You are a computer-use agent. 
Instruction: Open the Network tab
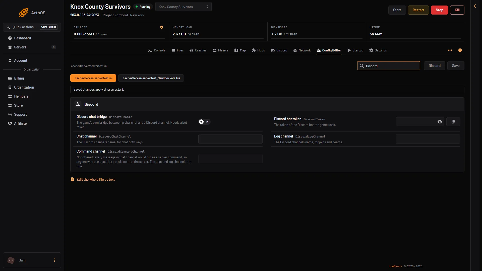click(x=302, y=50)
